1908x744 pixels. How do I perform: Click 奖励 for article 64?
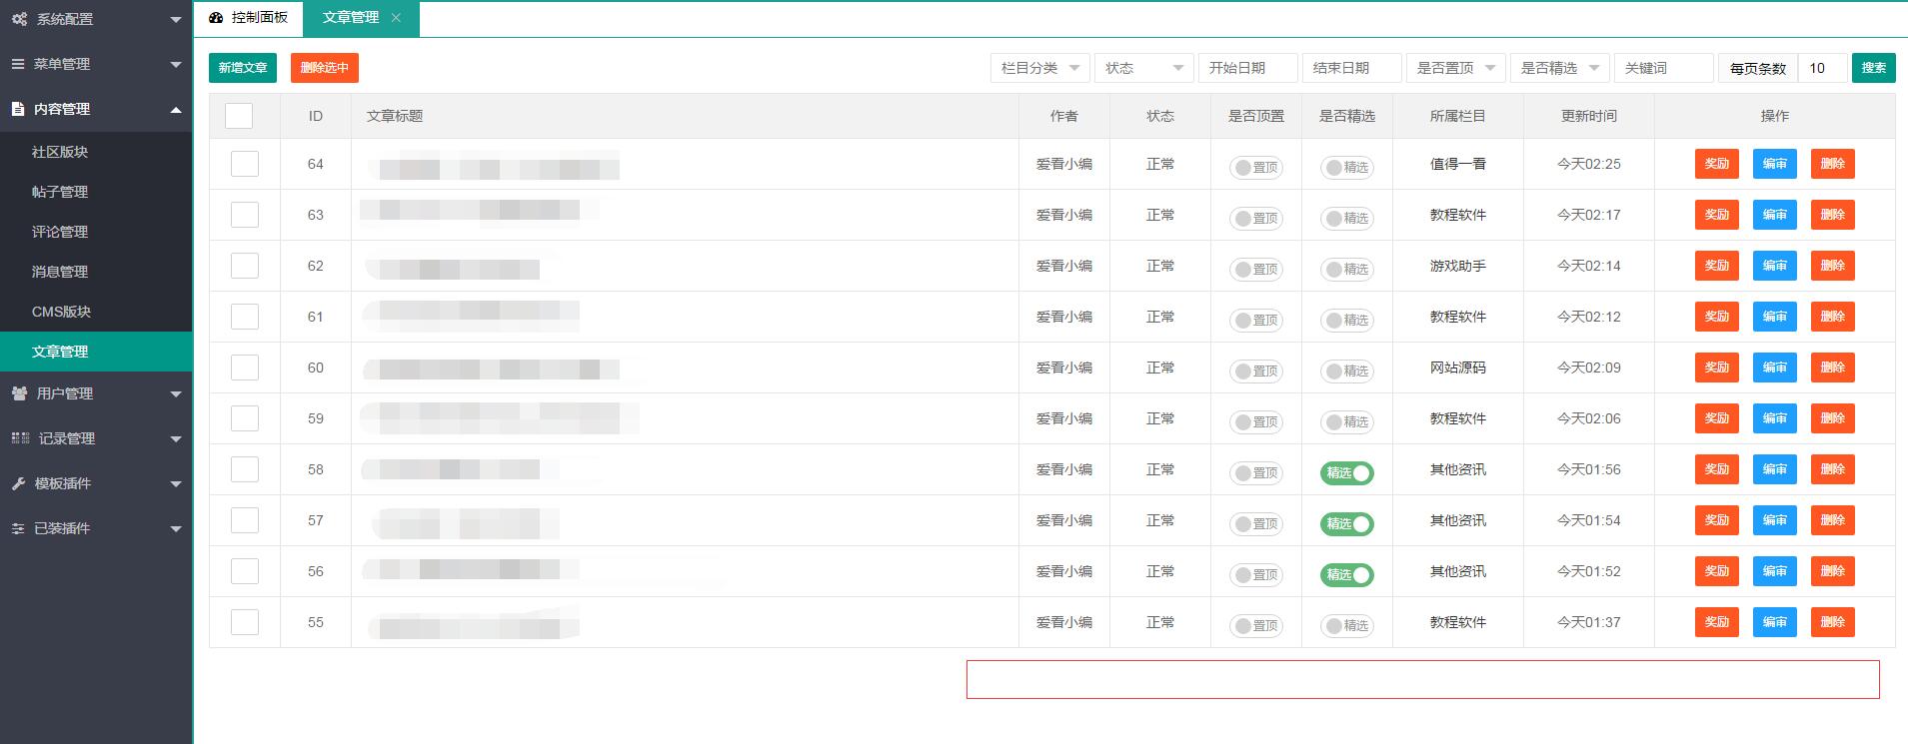[x=1717, y=164]
